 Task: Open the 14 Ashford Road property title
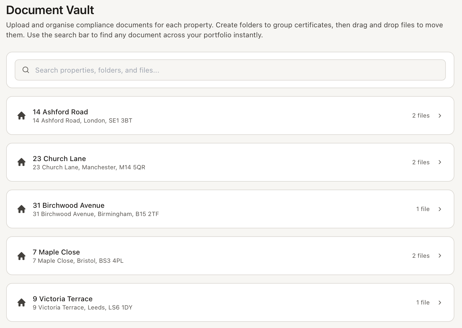coord(60,112)
